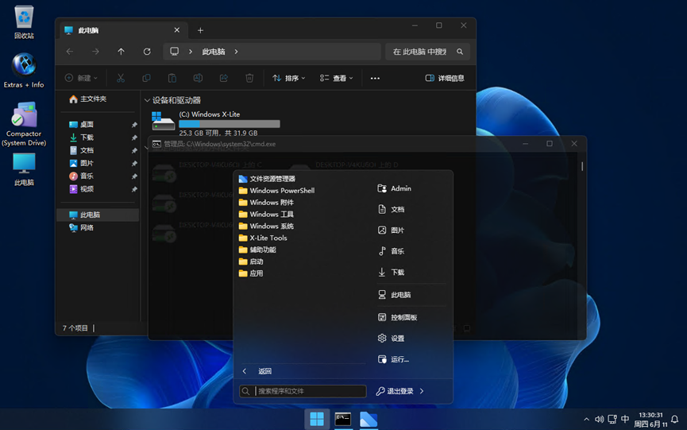Expand the Windows PowerShell folder
The image size is (687, 430).
click(276, 191)
